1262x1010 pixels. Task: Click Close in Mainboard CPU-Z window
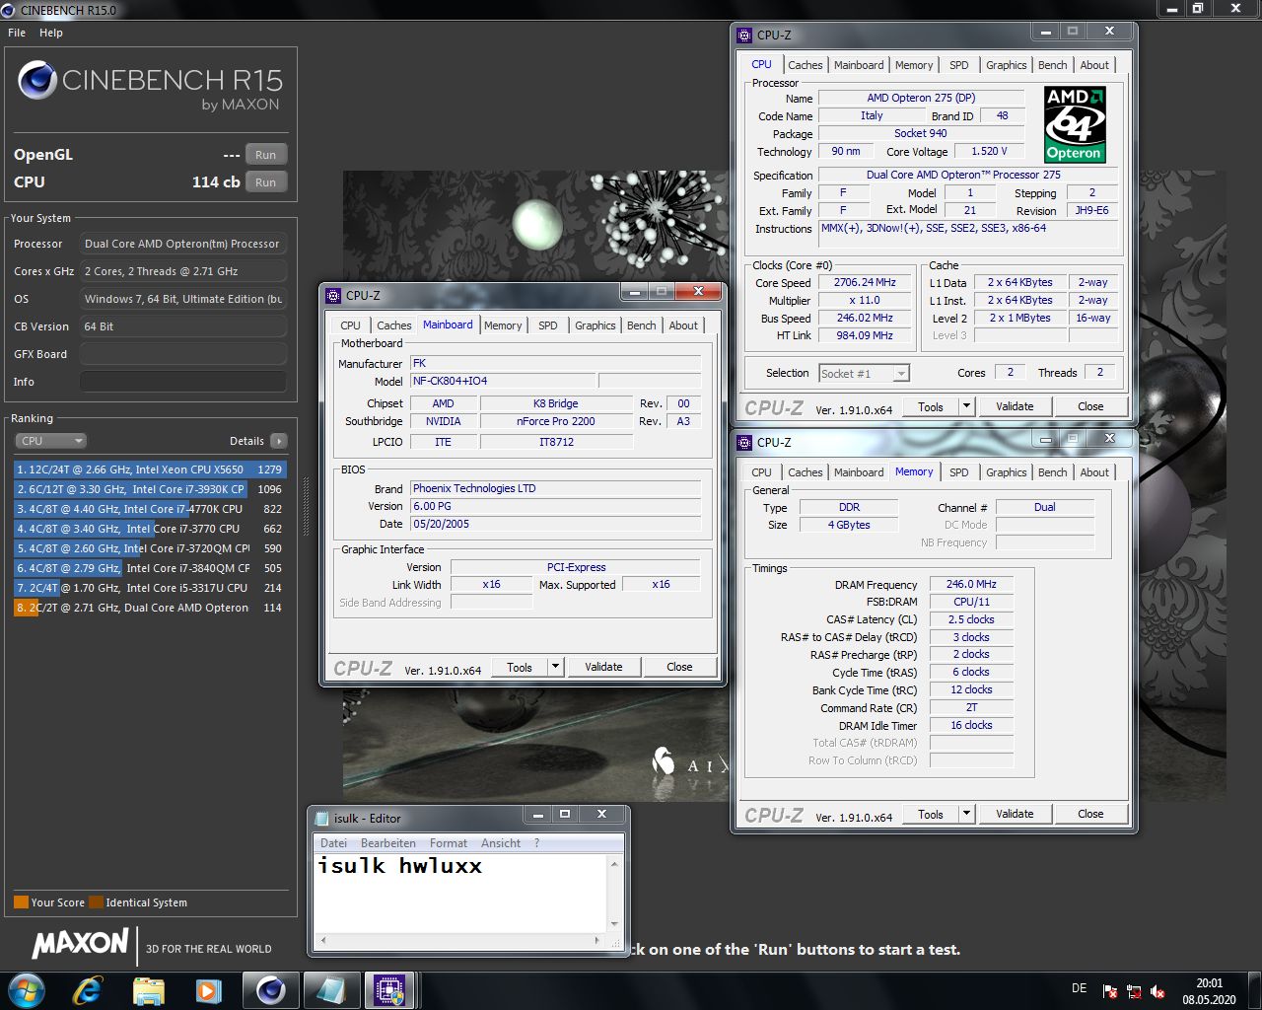679,667
